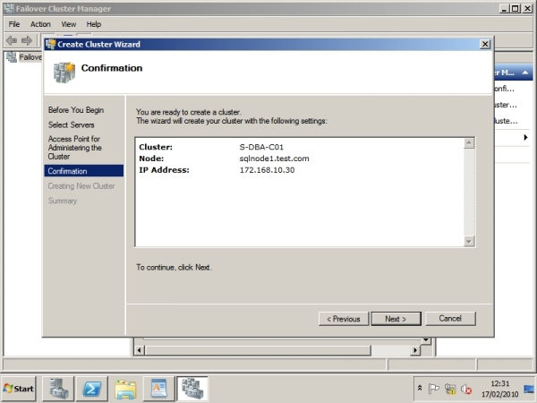The height and width of the screenshot is (403, 537).
Task: Click the muted volume tray icon
Action: pos(466,389)
